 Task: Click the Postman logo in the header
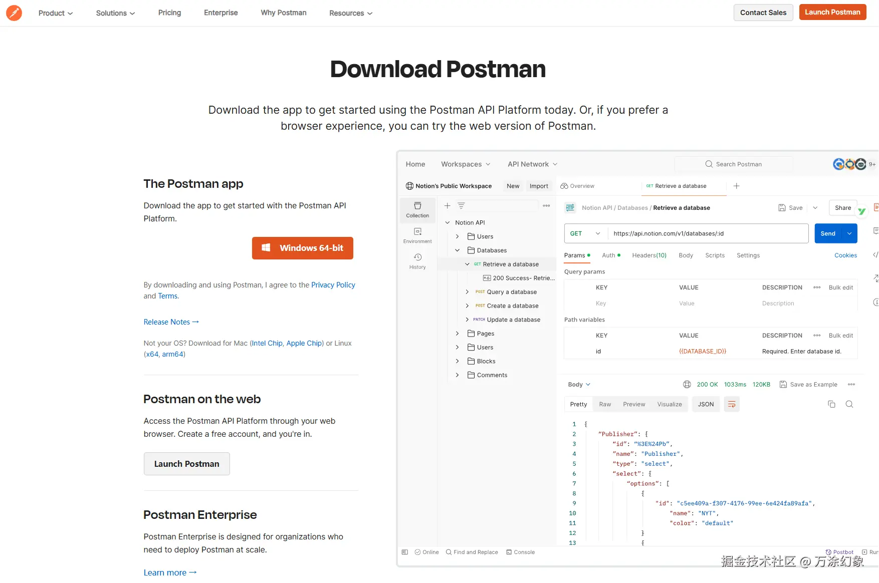point(14,13)
